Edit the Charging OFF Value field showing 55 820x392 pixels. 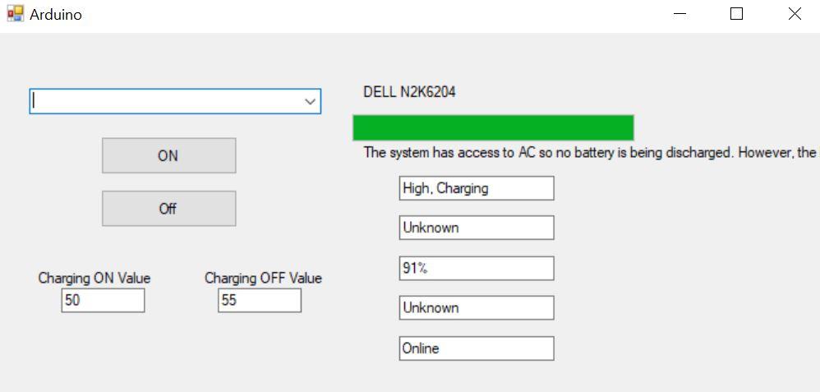point(260,301)
